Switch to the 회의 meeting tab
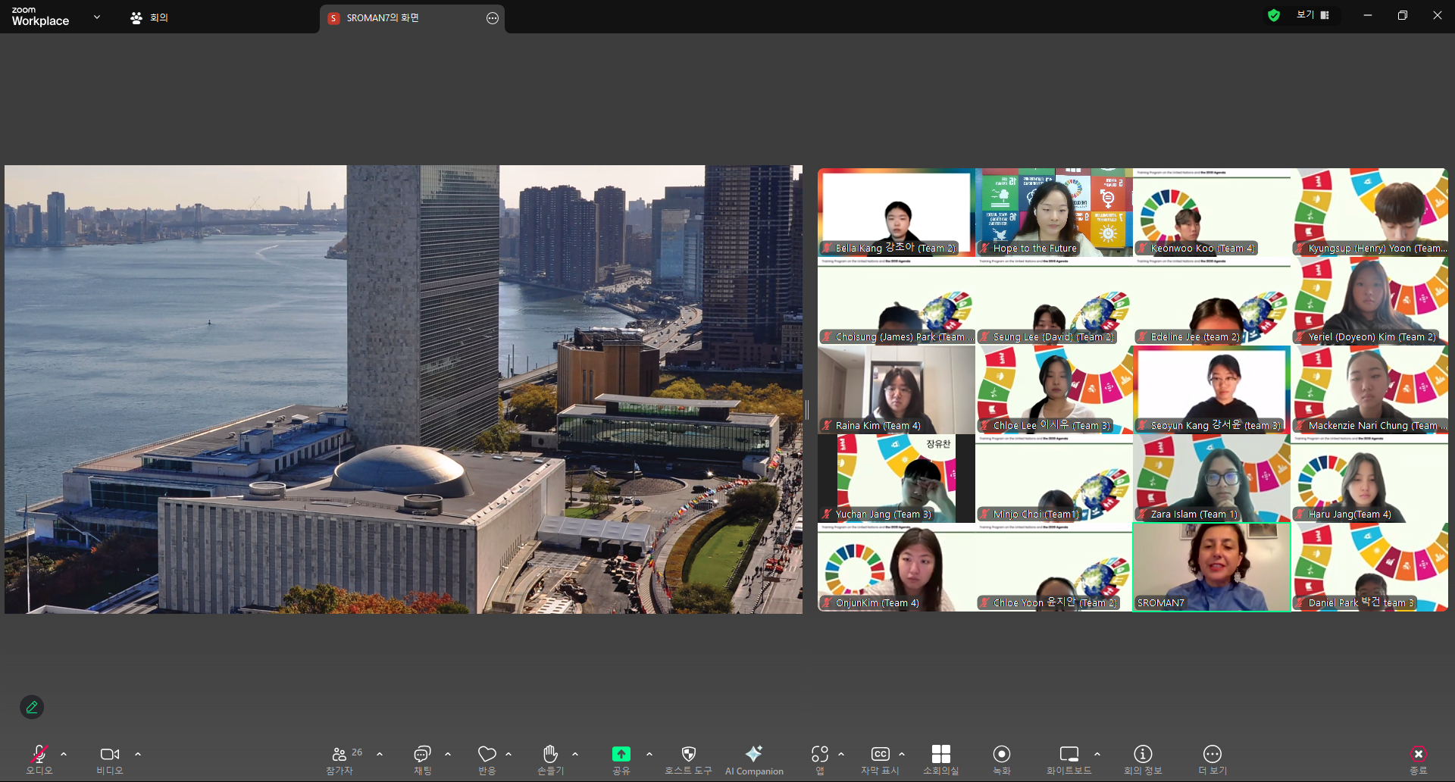 point(149,17)
